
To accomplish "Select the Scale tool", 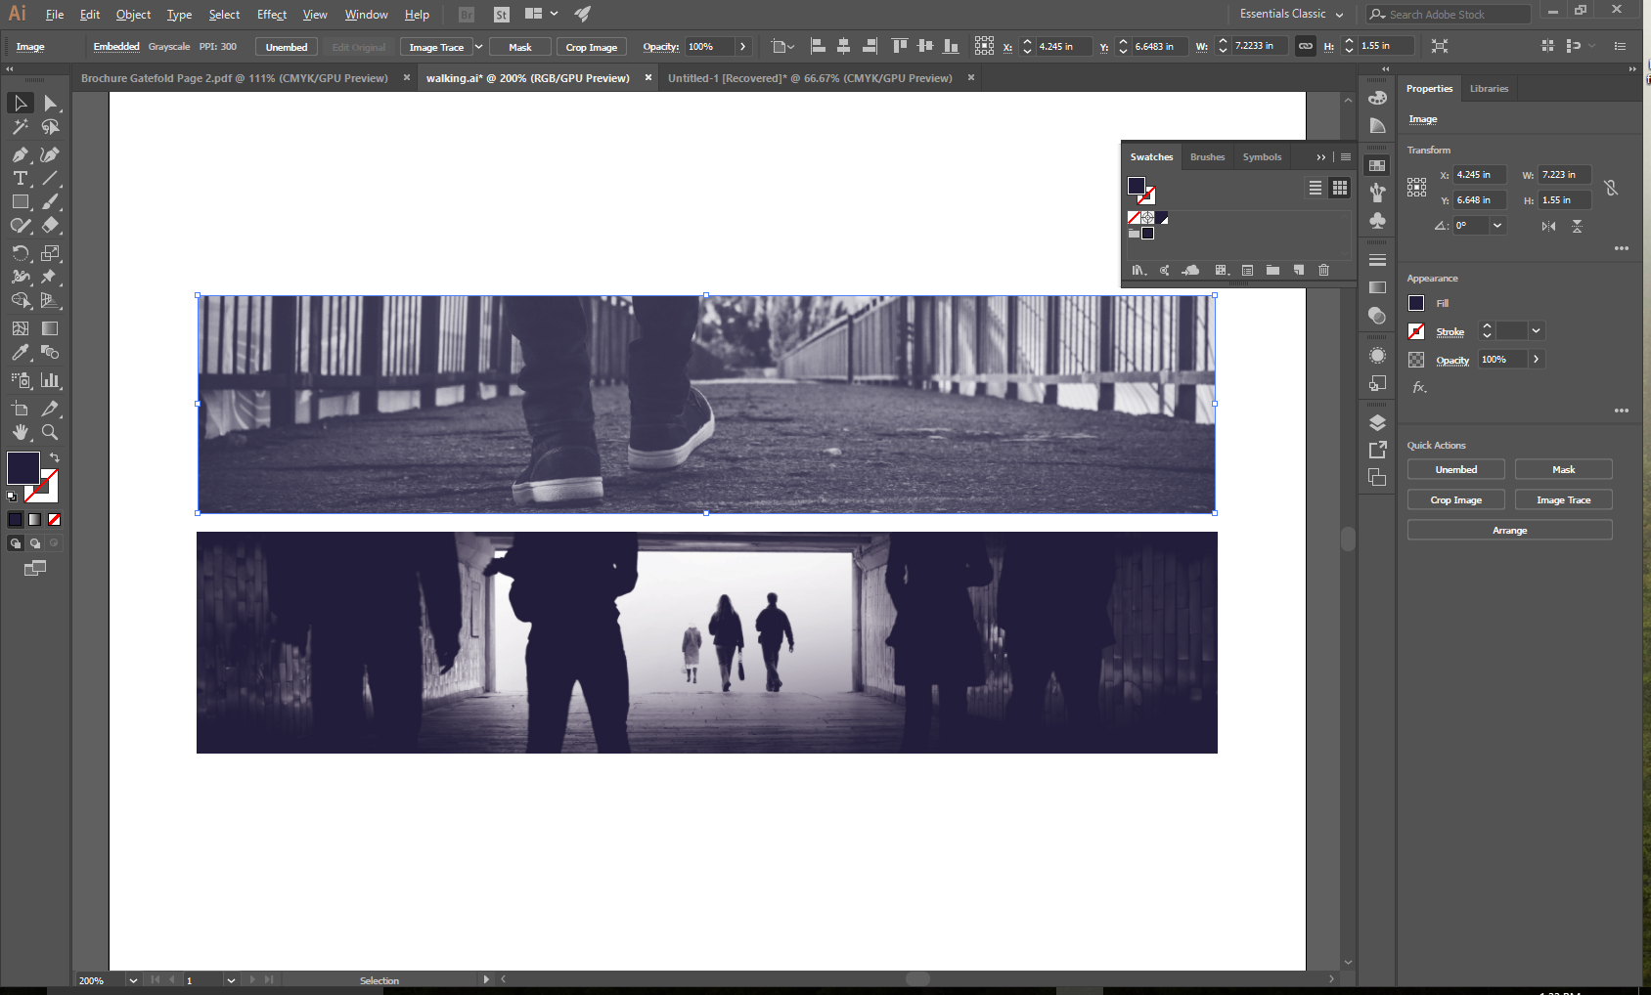I will [50, 253].
